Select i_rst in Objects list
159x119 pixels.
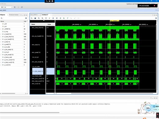click(5, 26)
